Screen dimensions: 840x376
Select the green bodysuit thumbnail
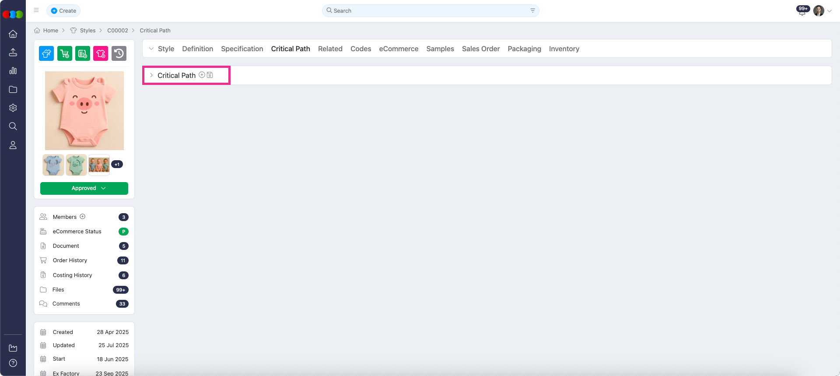pos(76,165)
